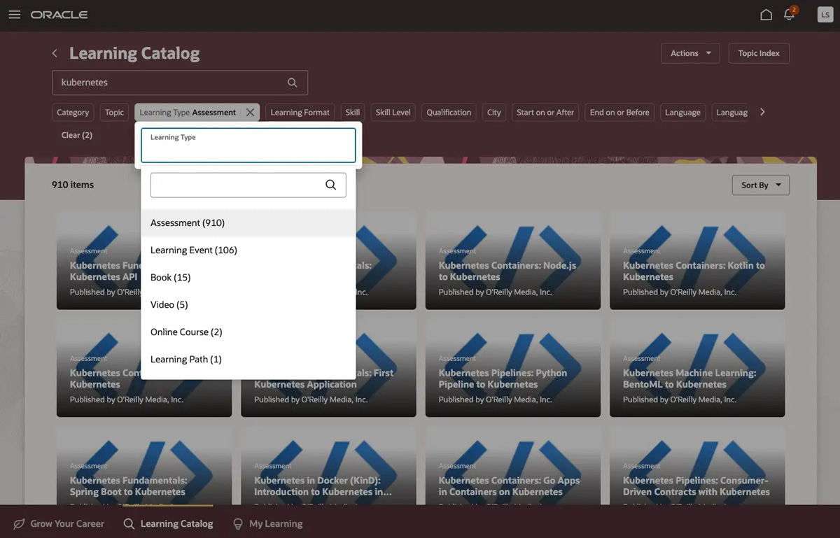This screenshot has height=538, width=840.
Task: Open Kubernetes in Docker (KinD) card
Action: tap(328, 466)
